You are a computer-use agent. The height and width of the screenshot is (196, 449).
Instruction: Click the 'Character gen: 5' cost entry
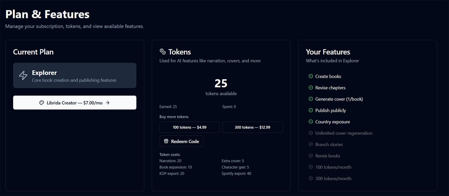coord(235,167)
